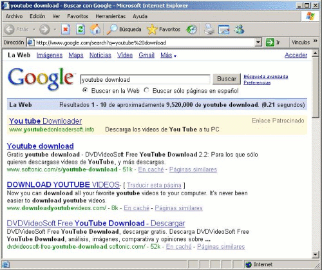Select the Buscar en la Web radio

(x=85, y=90)
